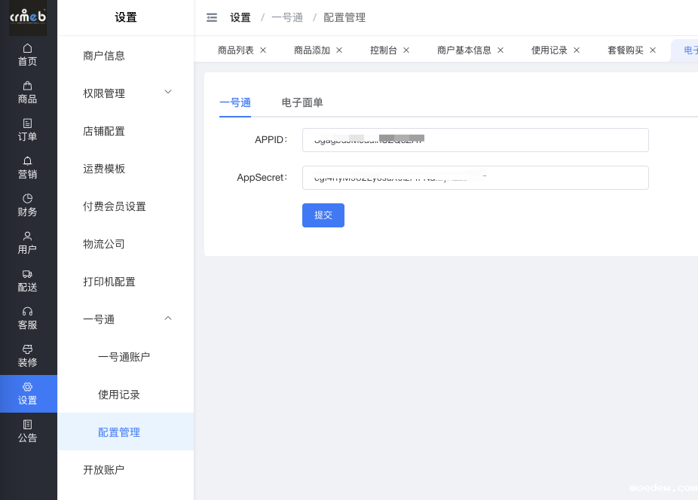Select the 控制台 page tab
This screenshot has width=698, height=500.
[x=384, y=50]
